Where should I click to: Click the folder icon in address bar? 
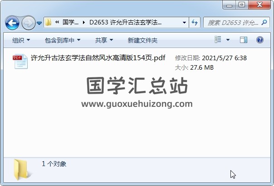48,22
